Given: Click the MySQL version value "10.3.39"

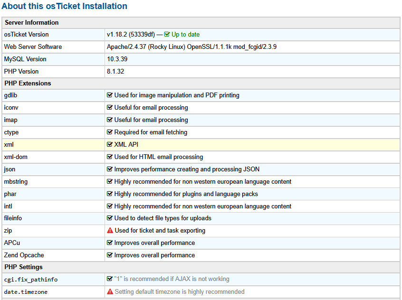Looking at the screenshot, I should (x=117, y=59).
